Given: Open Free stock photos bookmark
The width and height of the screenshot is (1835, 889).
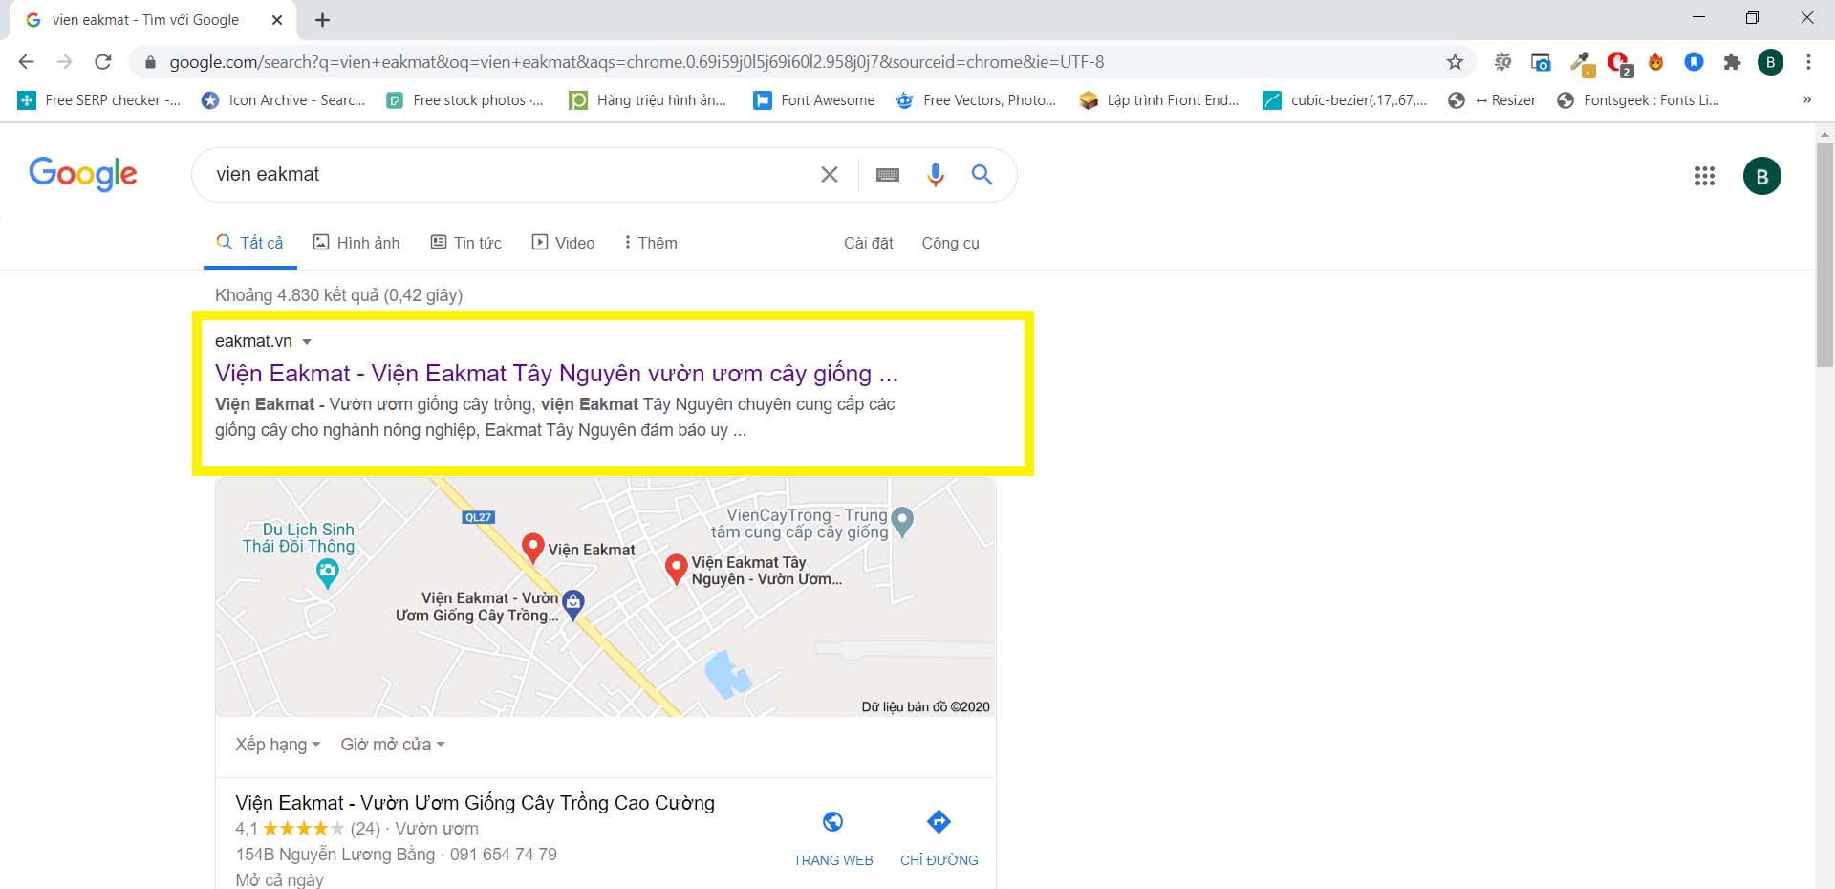Looking at the screenshot, I should coord(464,100).
